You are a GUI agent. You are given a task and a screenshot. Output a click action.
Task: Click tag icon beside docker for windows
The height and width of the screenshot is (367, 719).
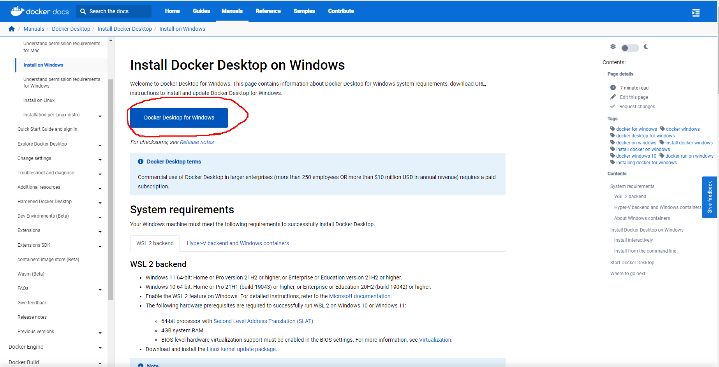(x=613, y=129)
